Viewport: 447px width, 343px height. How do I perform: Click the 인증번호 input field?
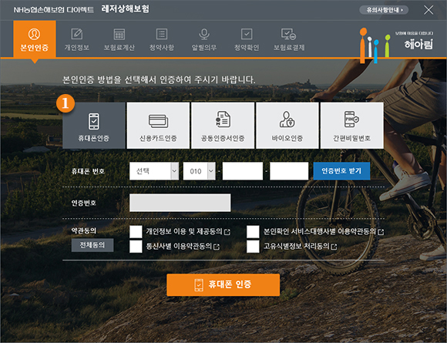tap(180, 203)
